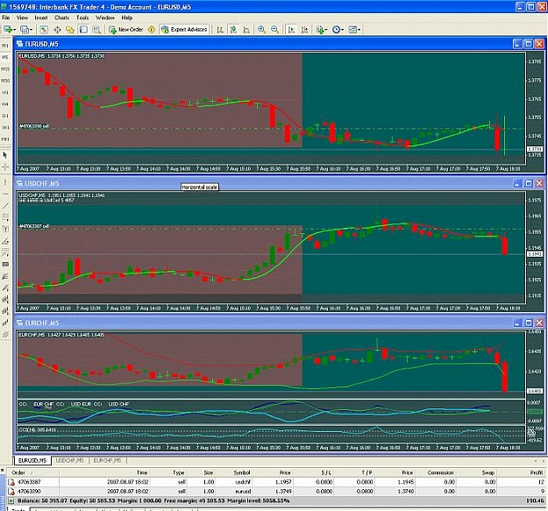Viewport: 548px width, 511px height.
Task: Select the W1 timeframe button
Action: 5,127
